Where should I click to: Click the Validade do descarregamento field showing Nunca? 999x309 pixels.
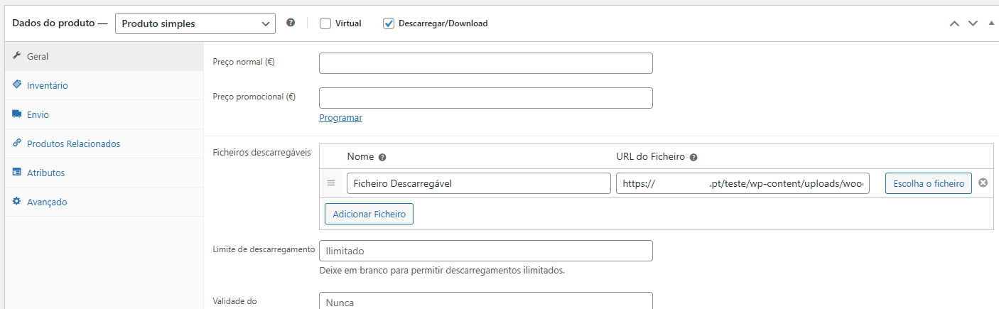tap(486, 301)
